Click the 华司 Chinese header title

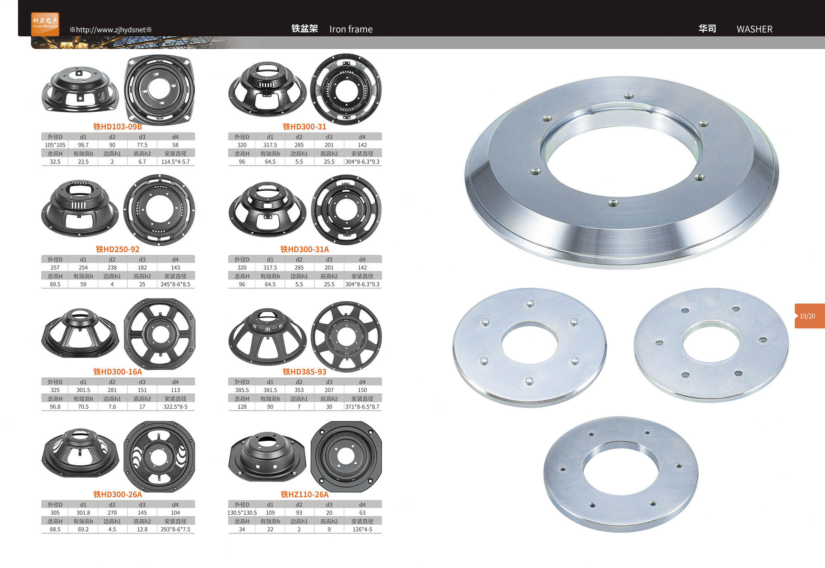click(707, 29)
